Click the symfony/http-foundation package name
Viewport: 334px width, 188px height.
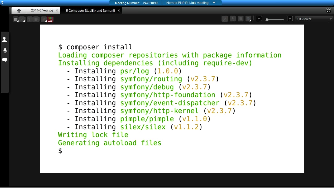pos(168,95)
